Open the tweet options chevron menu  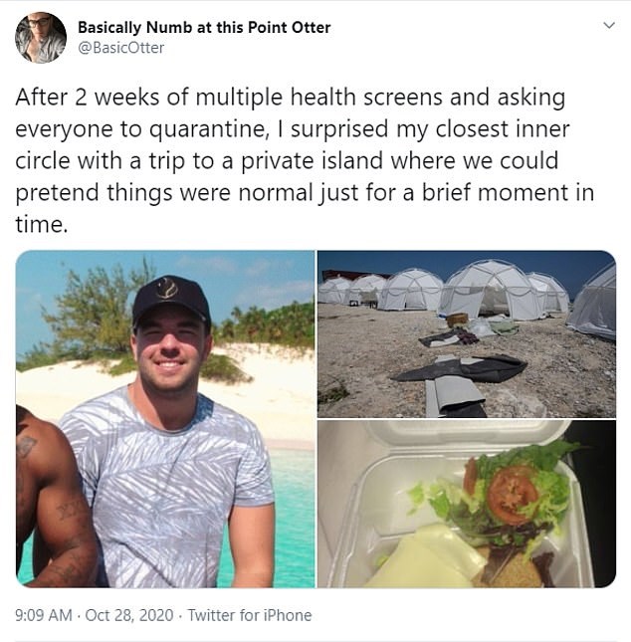pos(608,26)
